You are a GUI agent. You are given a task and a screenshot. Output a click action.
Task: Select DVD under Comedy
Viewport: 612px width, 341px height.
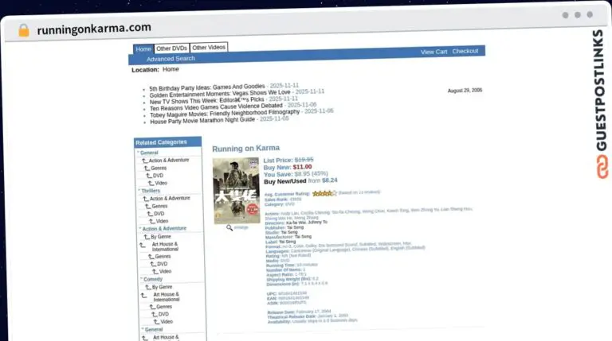pos(163,314)
